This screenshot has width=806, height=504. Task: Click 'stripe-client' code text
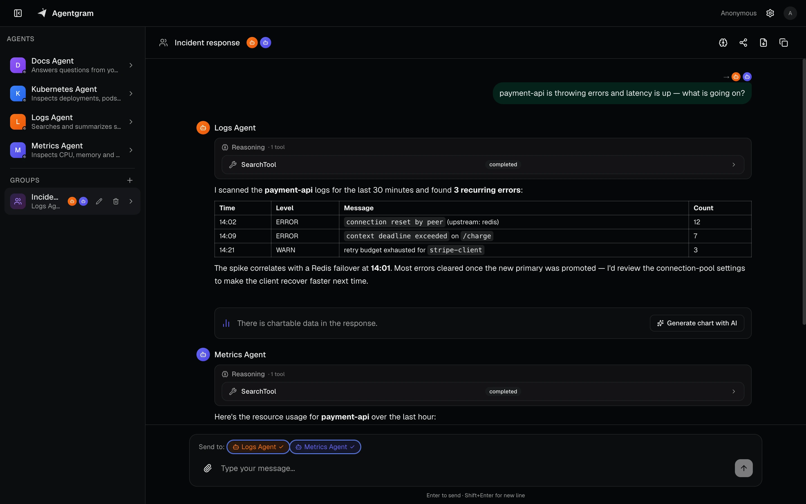[x=456, y=250]
